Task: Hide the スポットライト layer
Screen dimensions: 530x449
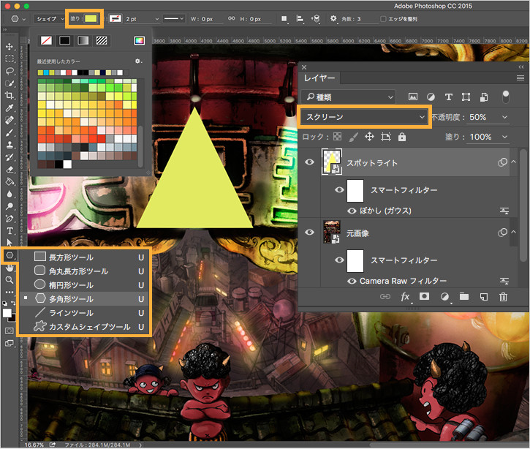Action: [309, 162]
